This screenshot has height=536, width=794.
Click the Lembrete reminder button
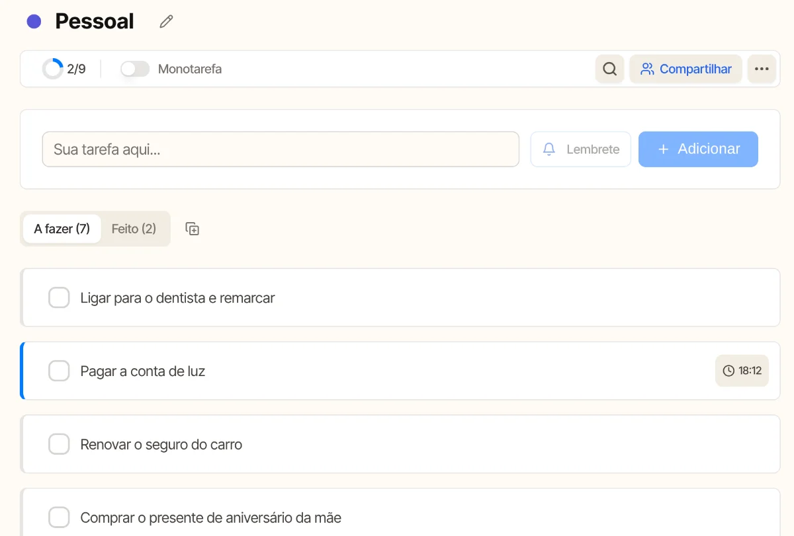click(x=581, y=149)
